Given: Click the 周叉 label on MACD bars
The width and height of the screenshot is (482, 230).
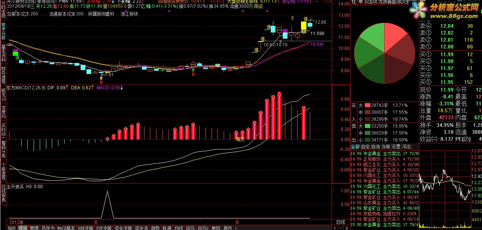Looking at the screenshot, I should pyautogui.click(x=239, y=139).
